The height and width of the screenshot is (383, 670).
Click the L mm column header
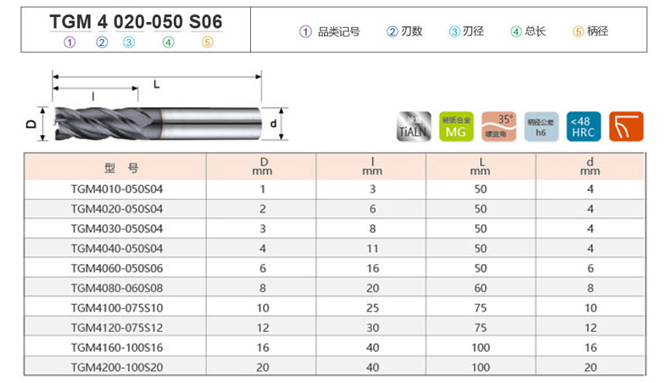coord(481,166)
